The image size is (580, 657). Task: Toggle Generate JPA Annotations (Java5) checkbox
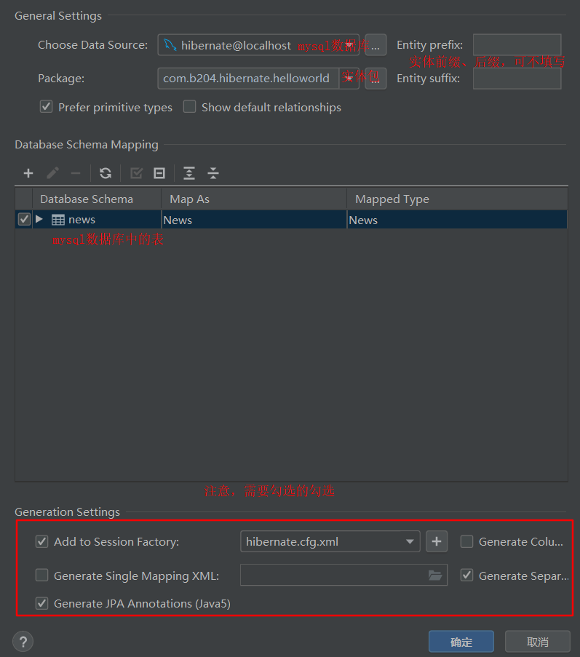(x=41, y=603)
